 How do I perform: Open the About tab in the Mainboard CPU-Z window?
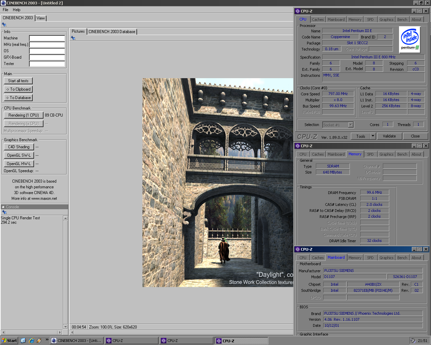coord(416,258)
